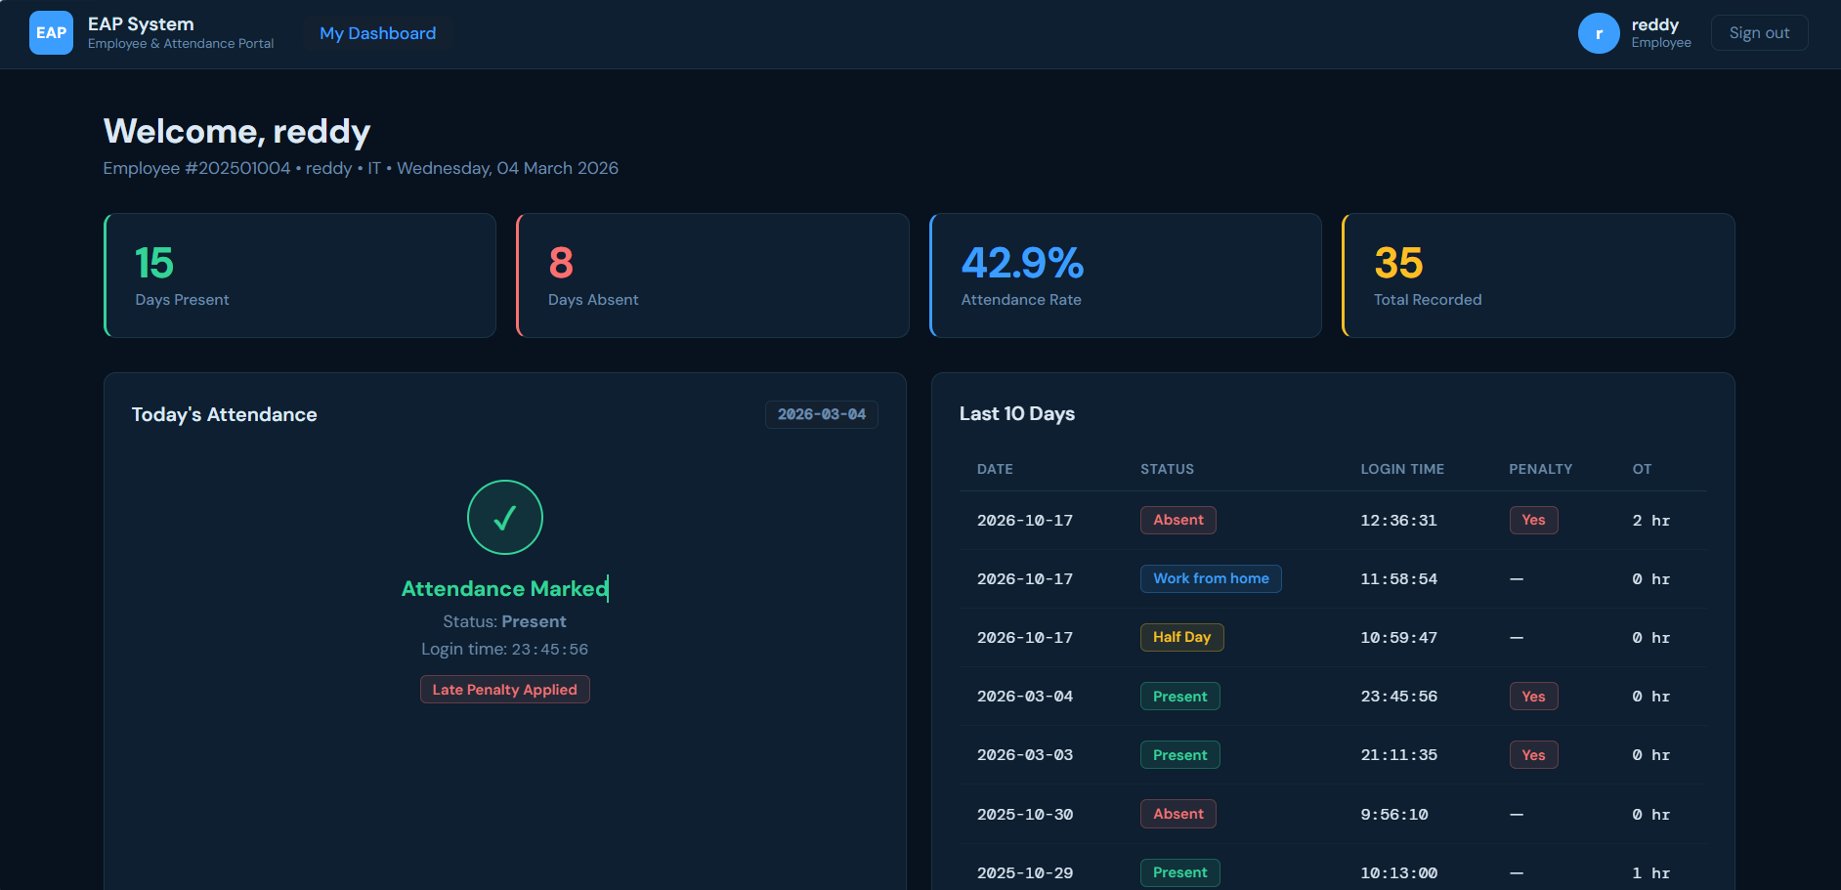Click the STATUS column header

[x=1167, y=469]
